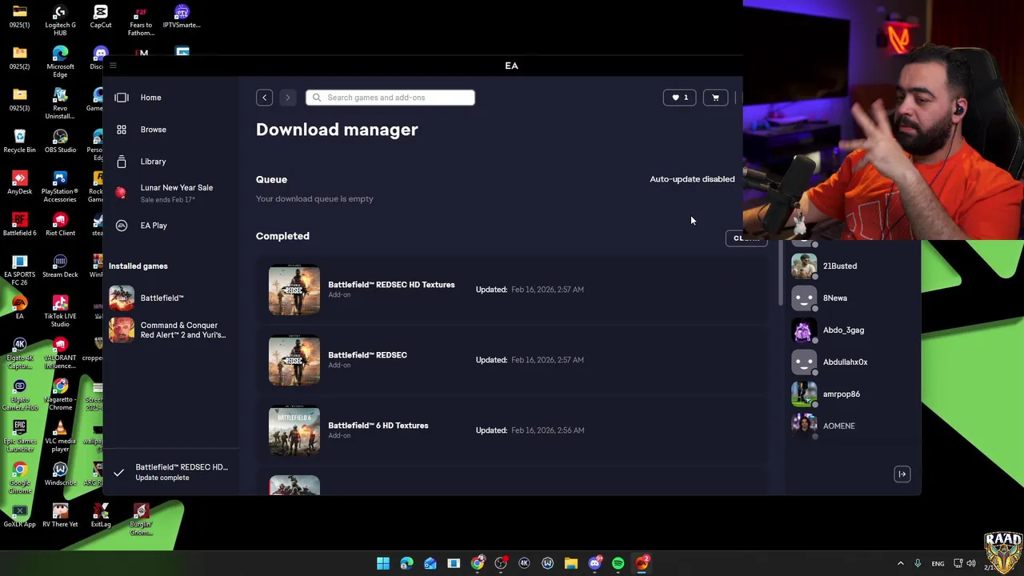
Task: Open VLC media player desktop icon
Action: [60, 436]
